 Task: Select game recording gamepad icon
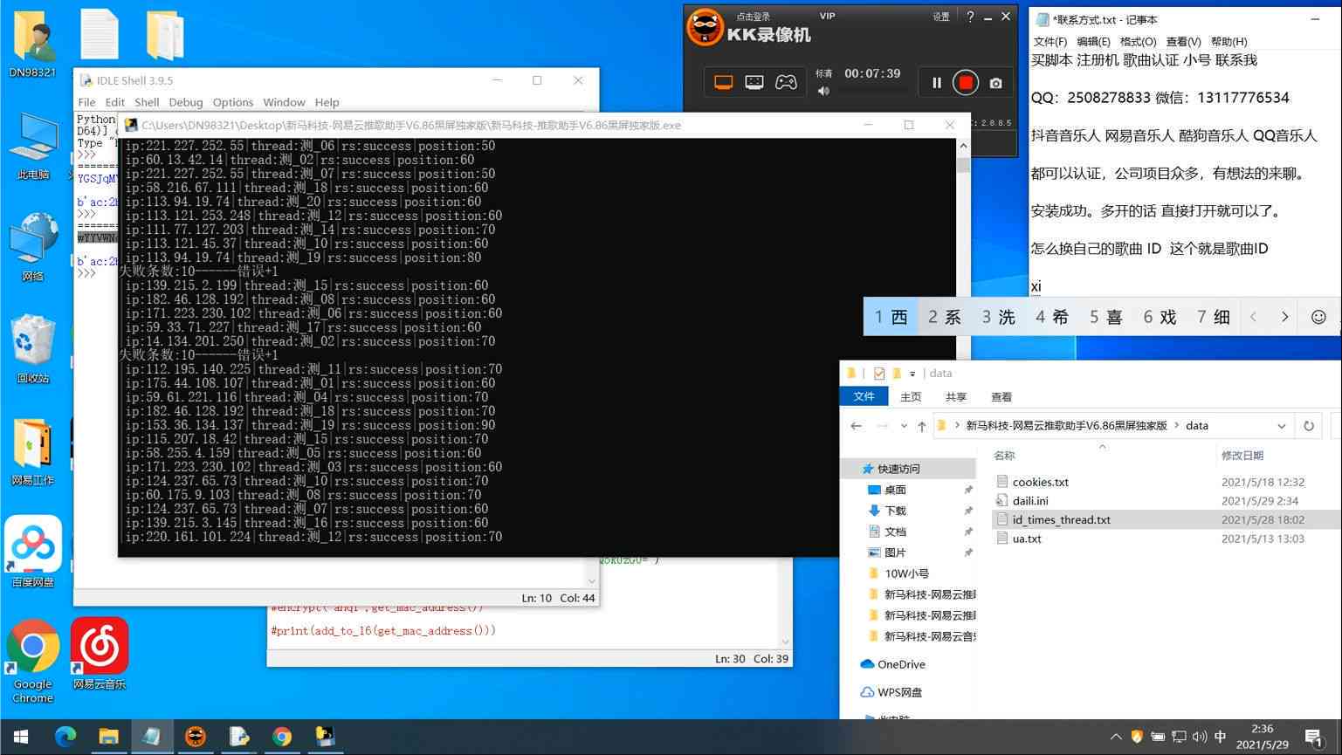coord(787,83)
